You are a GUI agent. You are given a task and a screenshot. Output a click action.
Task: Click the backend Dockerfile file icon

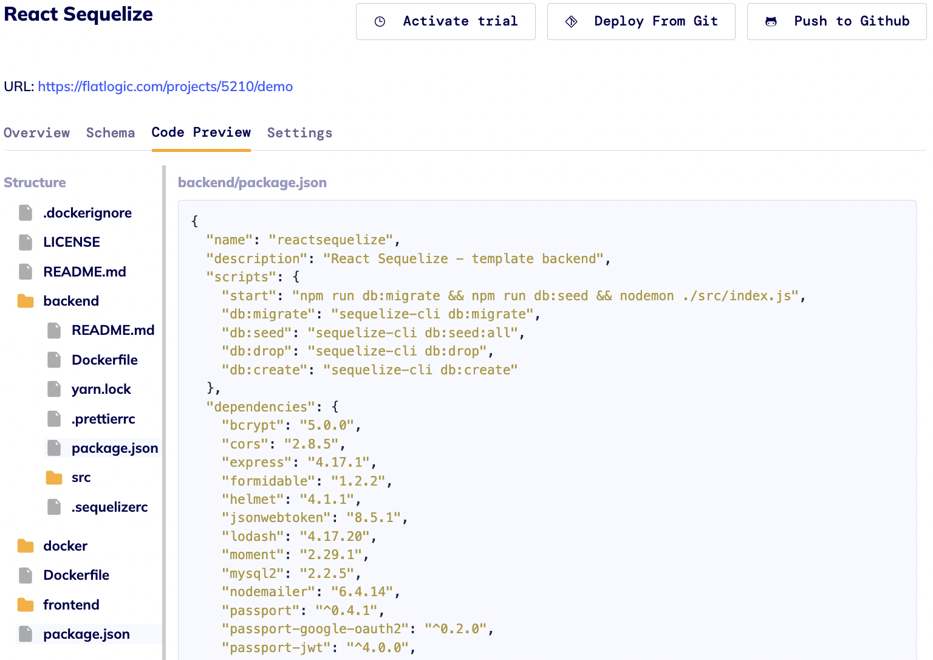click(x=54, y=360)
